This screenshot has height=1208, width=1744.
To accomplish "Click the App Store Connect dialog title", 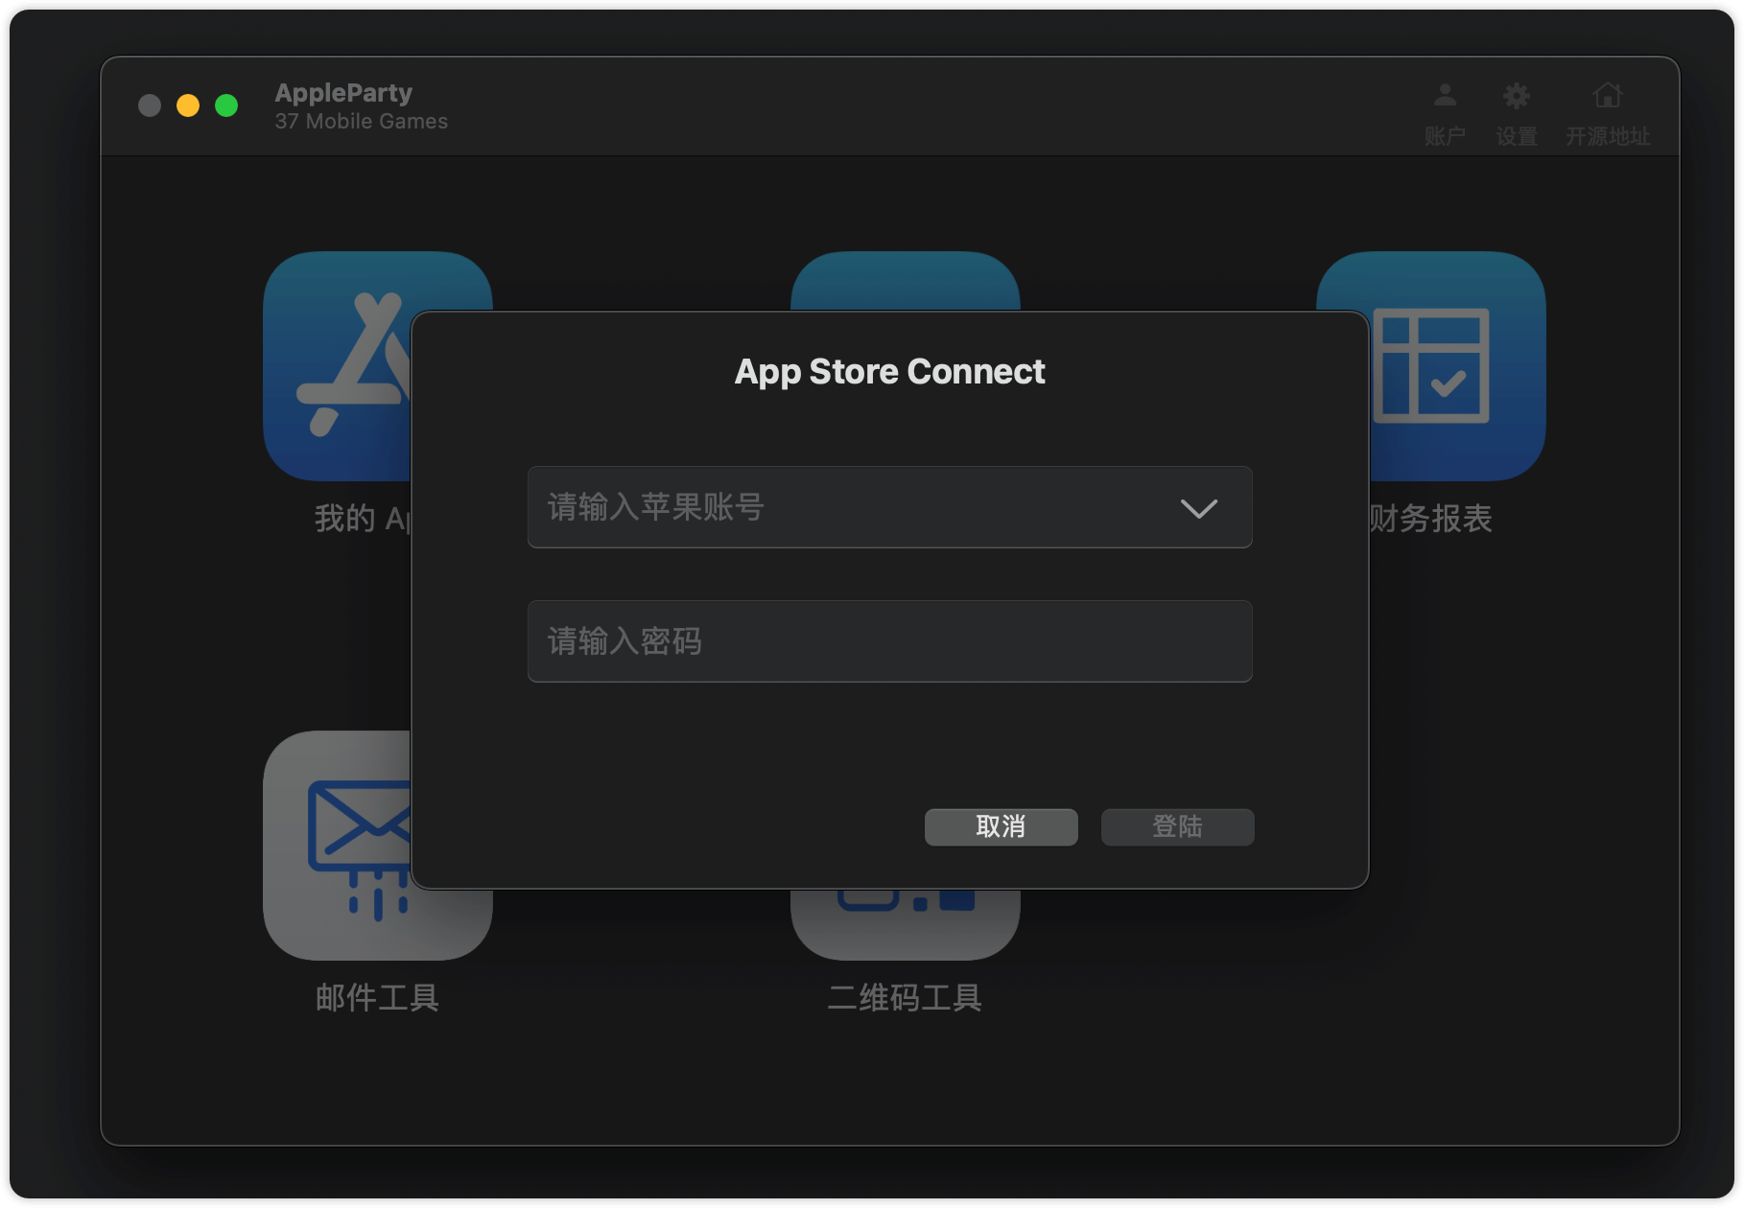I will tap(889, 372).
